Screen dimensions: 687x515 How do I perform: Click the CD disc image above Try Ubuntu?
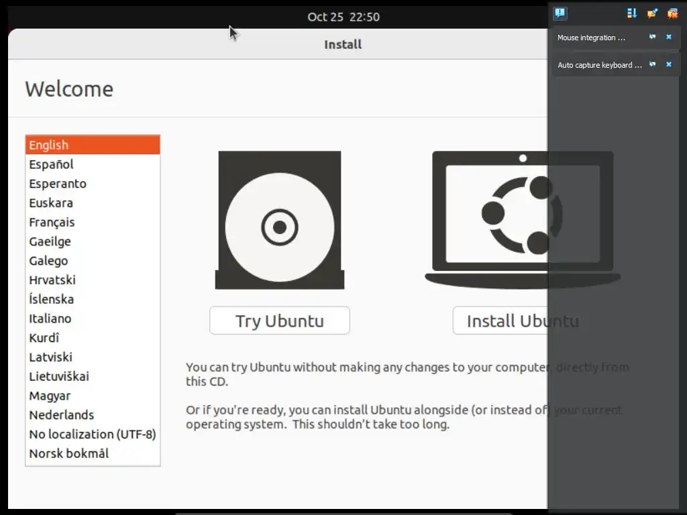click(x=280, y=220)
